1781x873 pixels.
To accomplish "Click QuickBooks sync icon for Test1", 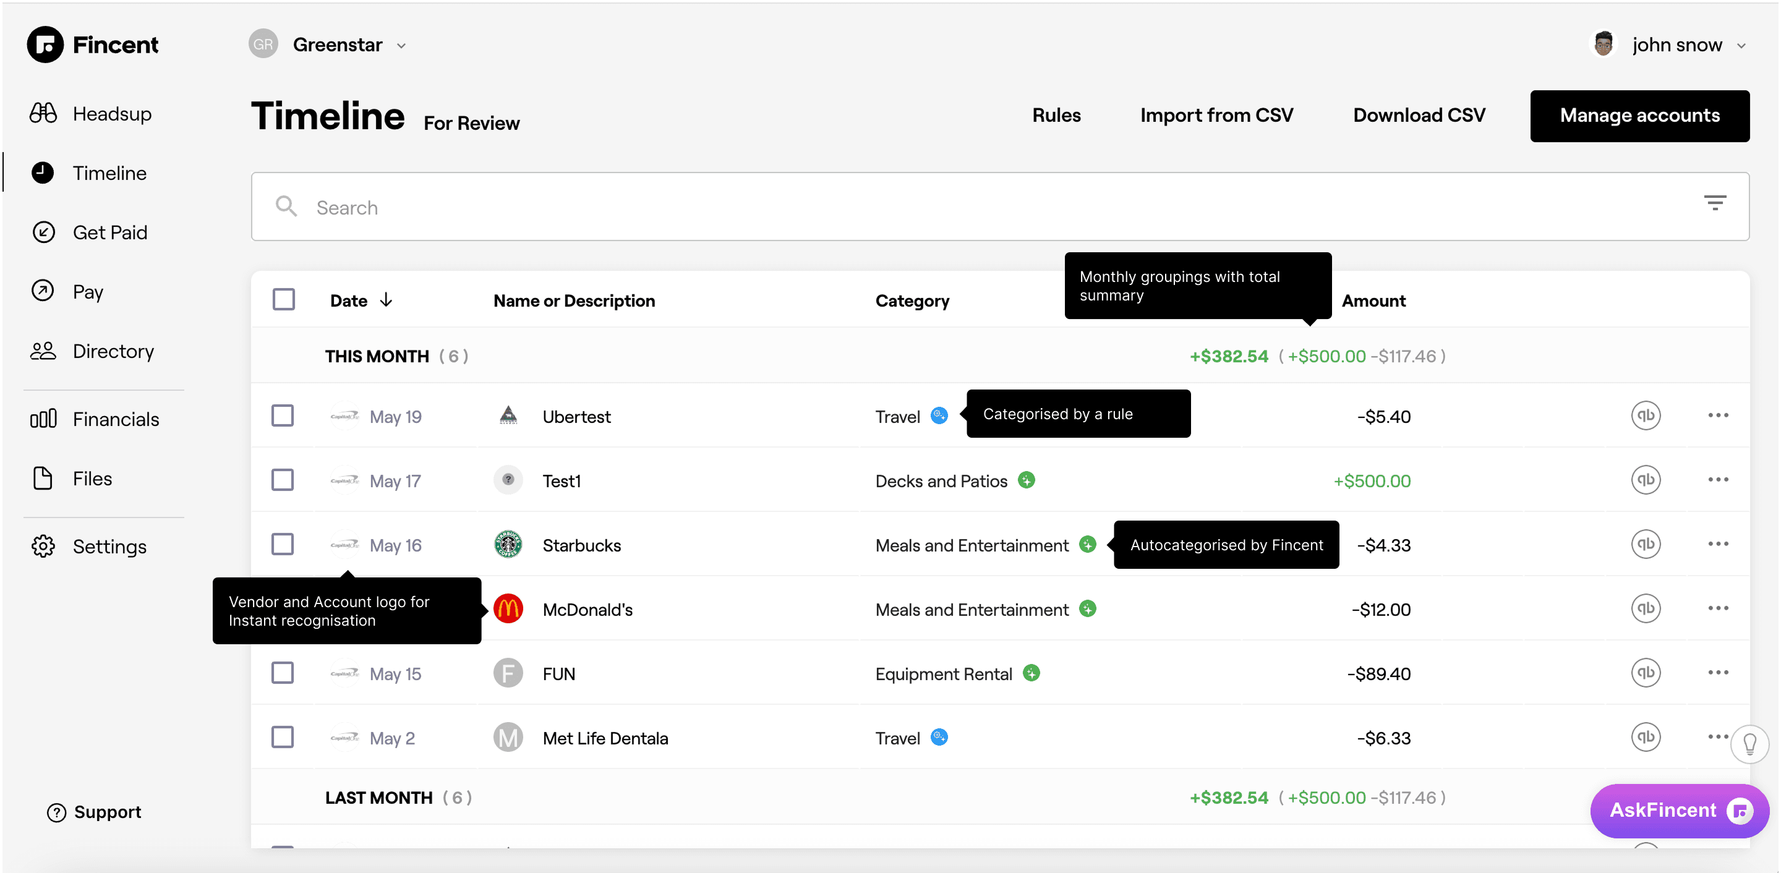I will click(x=1646, y=480).
